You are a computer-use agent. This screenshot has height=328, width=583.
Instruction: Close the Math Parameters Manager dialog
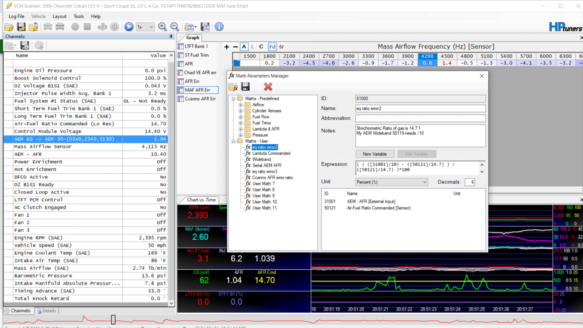pos(482,76)
